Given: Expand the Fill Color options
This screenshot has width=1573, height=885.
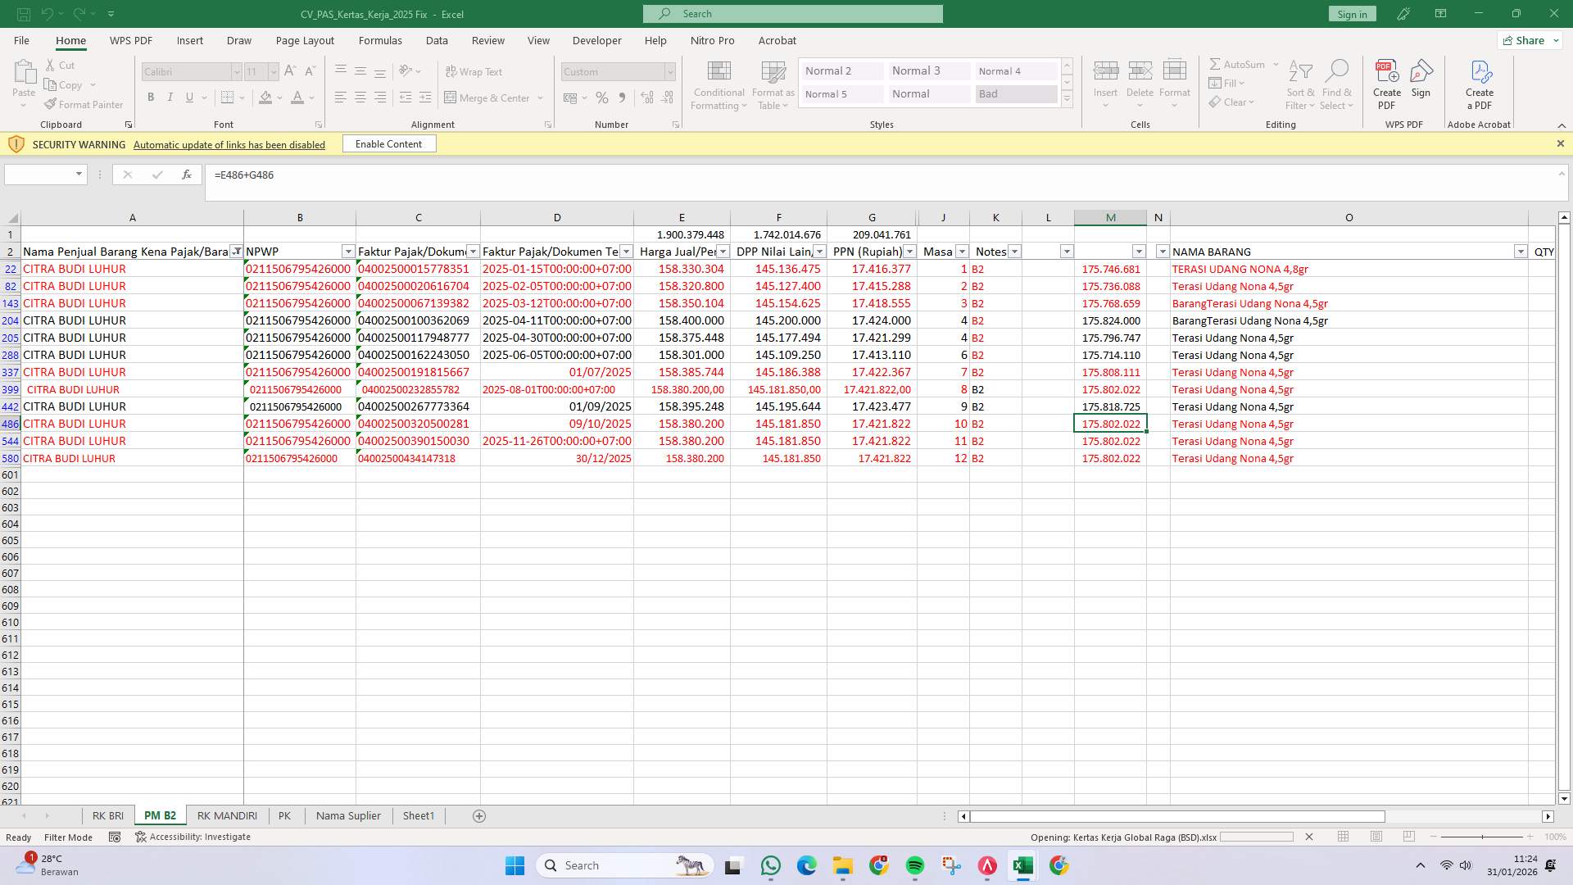Looking at the screenshot, I should click(279, 98).
